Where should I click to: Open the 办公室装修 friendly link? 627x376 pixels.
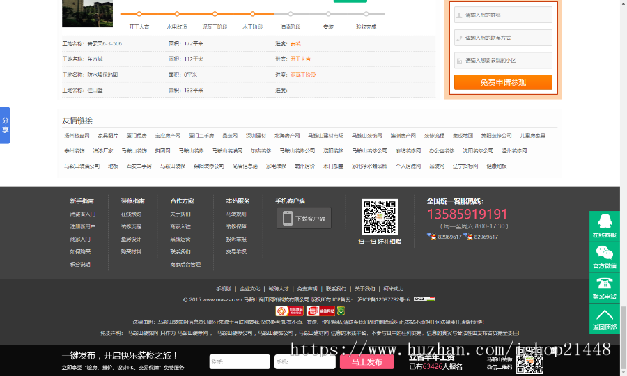[x=442, y=150]
